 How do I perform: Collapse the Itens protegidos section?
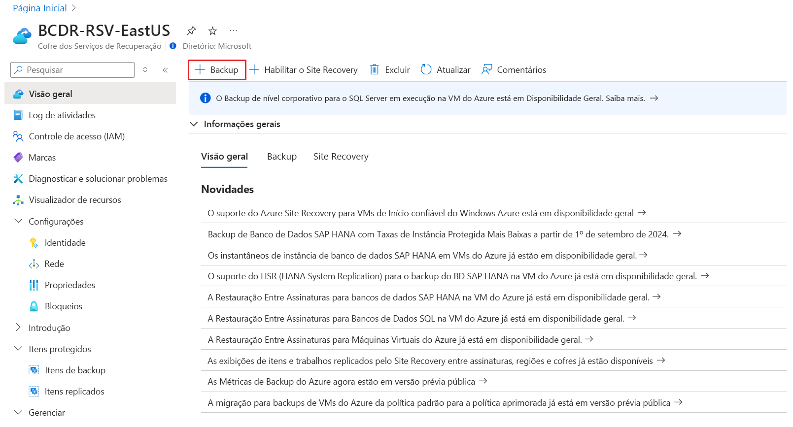pyautogui.click(x=18, y=349)
